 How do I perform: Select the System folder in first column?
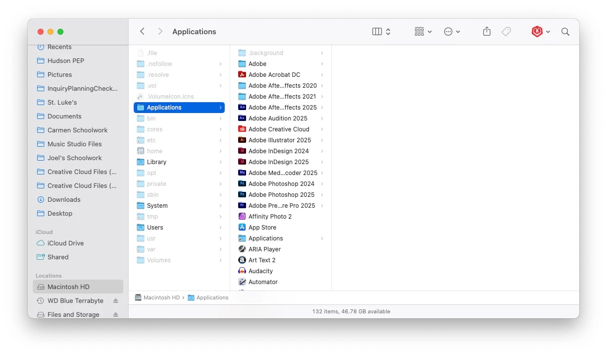pos(179,205)
